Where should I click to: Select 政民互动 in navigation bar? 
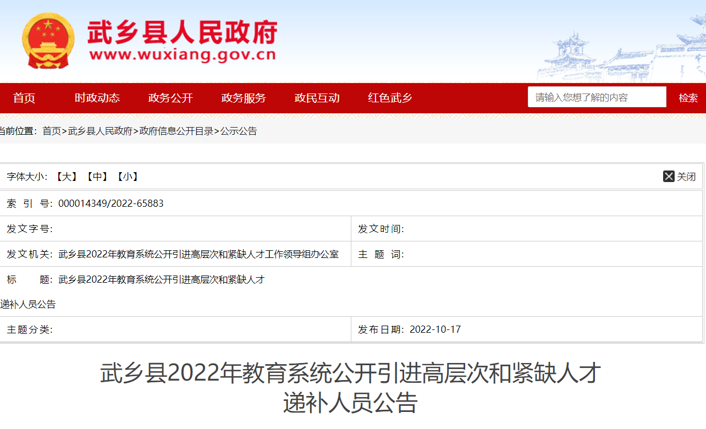pyautogui.click(x=317, y=98)
